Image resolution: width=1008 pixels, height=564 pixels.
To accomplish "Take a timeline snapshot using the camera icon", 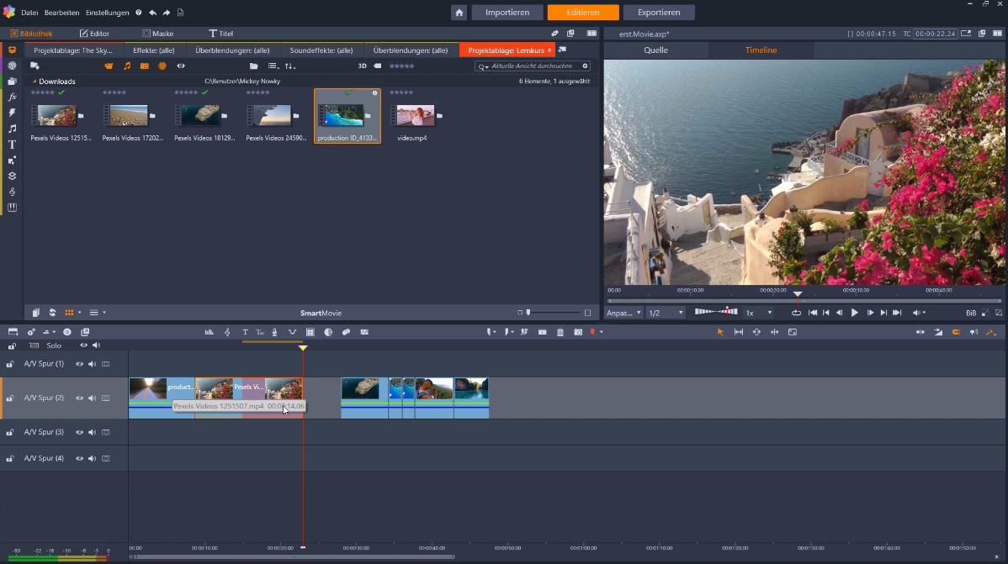I will pos(577,331).
